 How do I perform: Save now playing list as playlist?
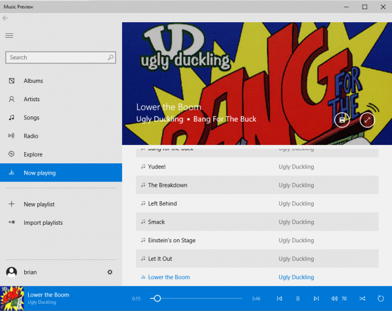[x=342, y=120]
